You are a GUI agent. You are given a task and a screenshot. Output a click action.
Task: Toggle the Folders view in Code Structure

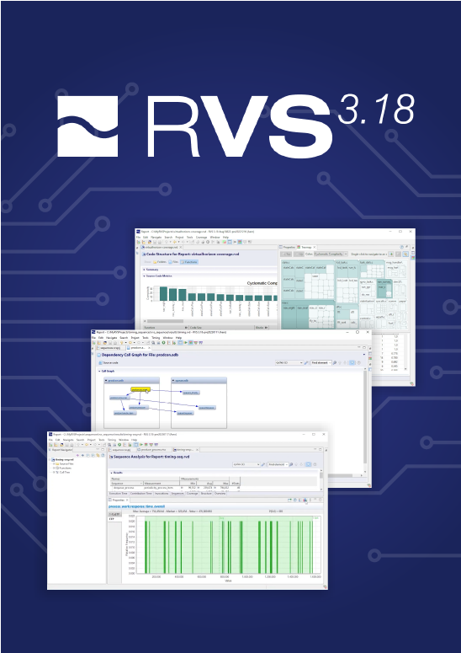[x=159, y=262]
